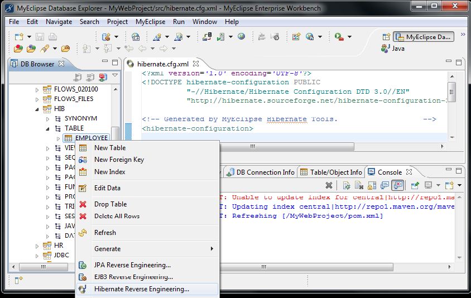Expand the FLOWS_FILES schema node
The image size is (471, 298).
(x=37, y=99)
